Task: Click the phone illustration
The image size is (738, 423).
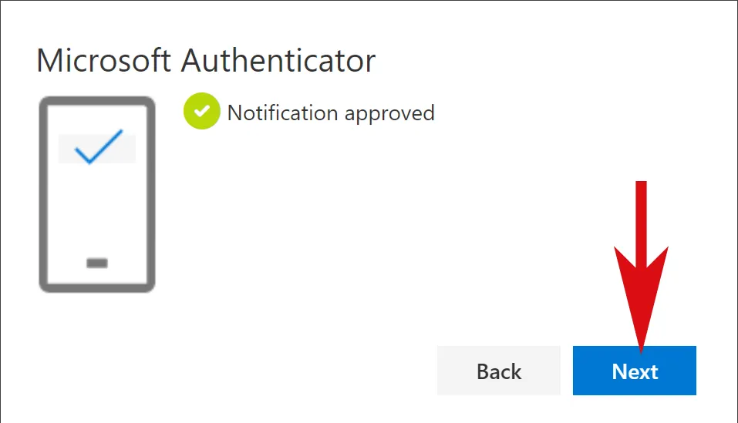Action: click(x=97, y=194)
